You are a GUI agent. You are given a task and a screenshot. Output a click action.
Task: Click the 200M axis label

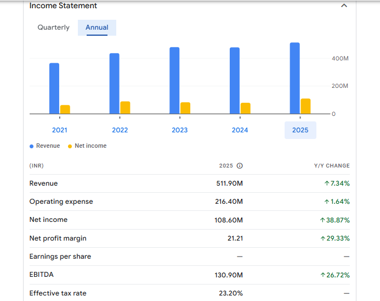tap(340, 86)
